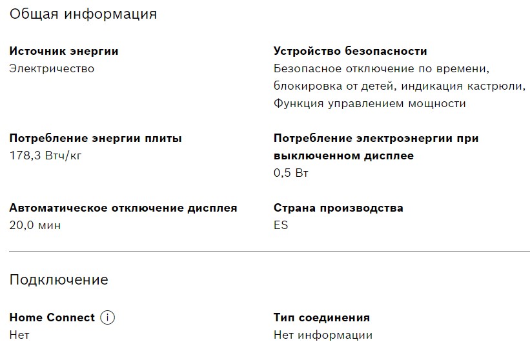Select the "Тип соединения" label
The height and width of the screenshot is (351, 530).
tap(321, 317)
